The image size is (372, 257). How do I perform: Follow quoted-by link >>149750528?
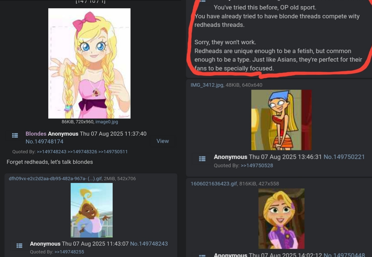257,166
